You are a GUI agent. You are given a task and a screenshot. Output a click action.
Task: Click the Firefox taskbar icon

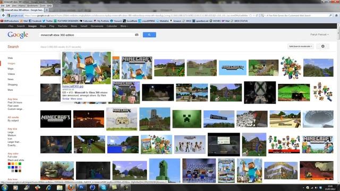click(71, 187)
